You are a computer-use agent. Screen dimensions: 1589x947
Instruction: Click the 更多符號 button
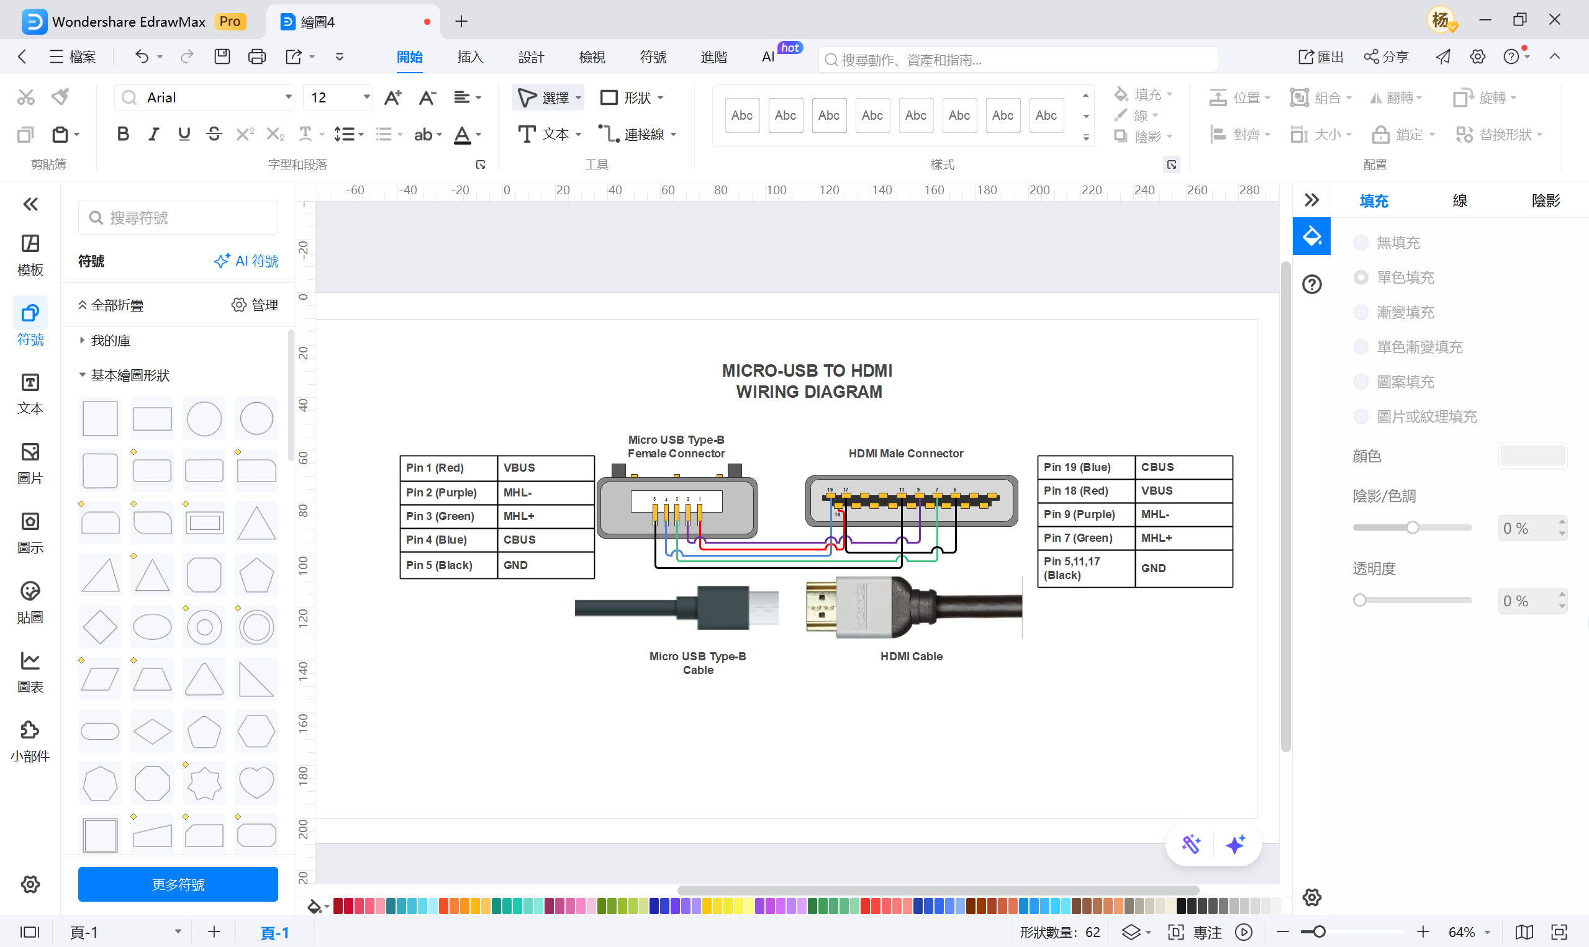pyautogui.click(x=178, y=884)
